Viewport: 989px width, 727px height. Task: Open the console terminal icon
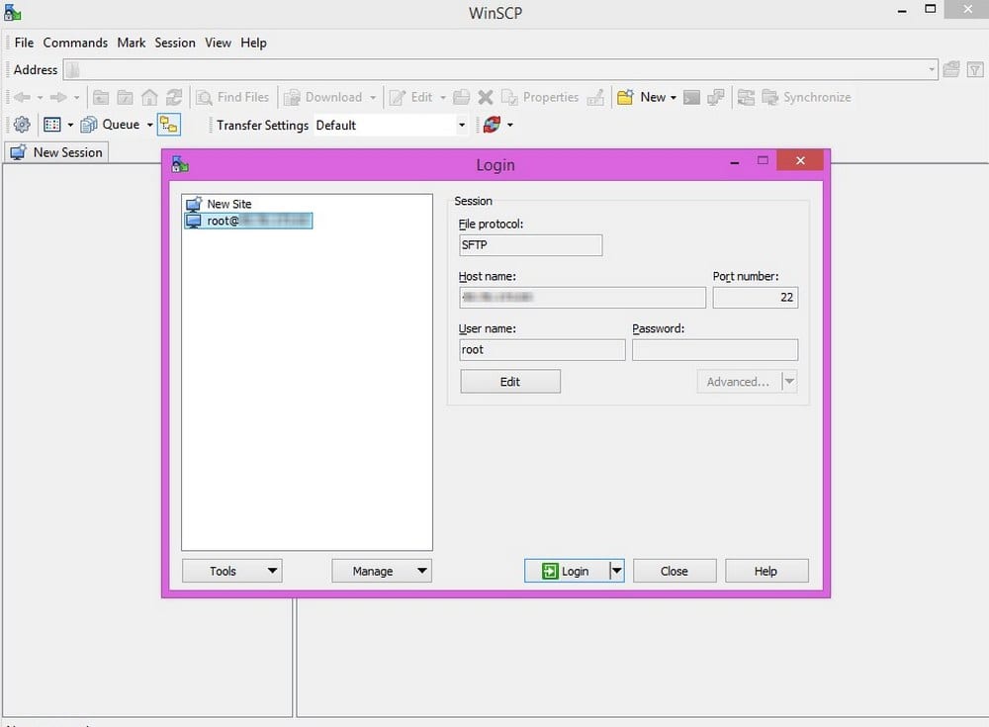pyautogui.click(x=691, y=97)
